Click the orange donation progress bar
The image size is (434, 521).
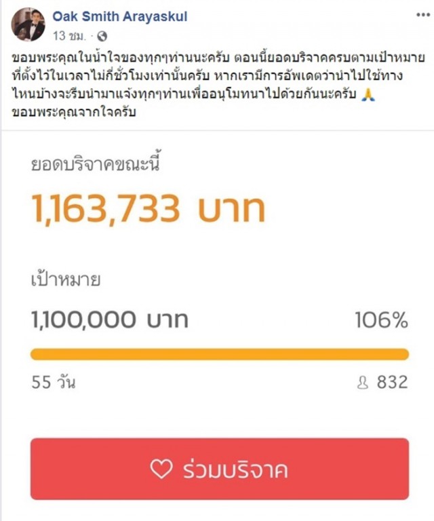tap(220, 354)
